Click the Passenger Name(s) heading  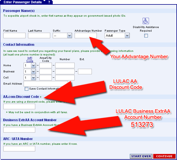19,11
